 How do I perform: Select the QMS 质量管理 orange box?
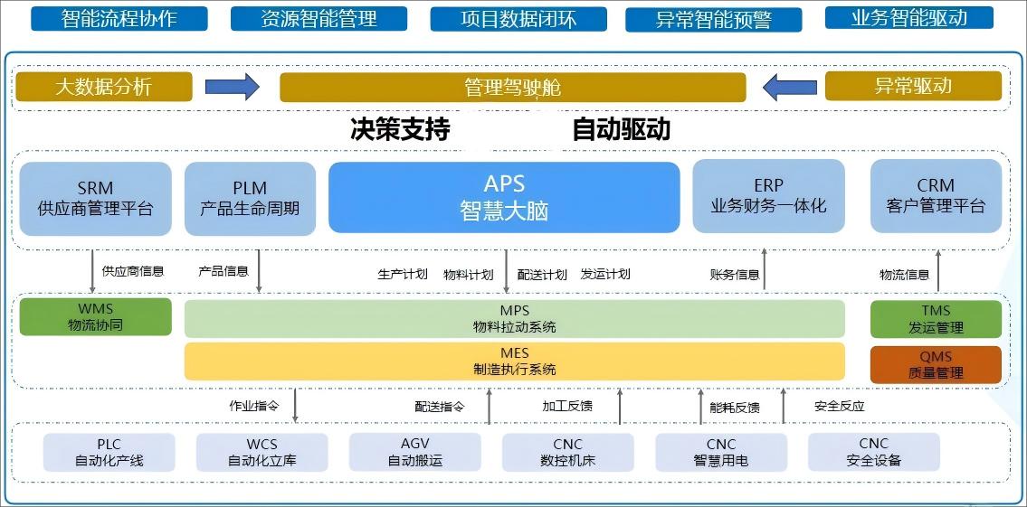coord(936,365)
